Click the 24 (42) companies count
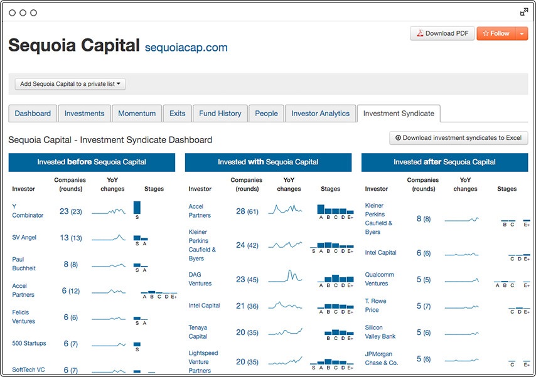The width and height of the screenshot is (536, 377). click(247, 245)
